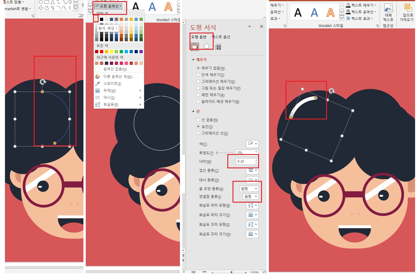Select the triangle shape in shapes gallery
This screenshot has height=275, width=418.
tap(53, 2)
